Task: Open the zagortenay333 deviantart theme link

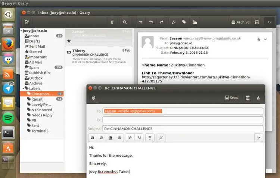Action: pos(196,79)
